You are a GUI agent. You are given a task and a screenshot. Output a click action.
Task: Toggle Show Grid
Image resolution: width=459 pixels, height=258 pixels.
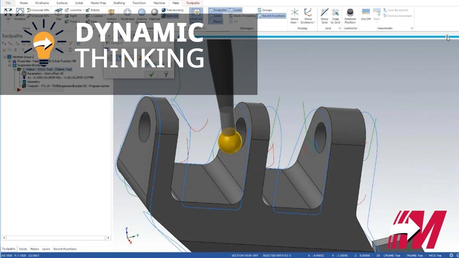point(324,16)
